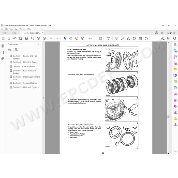Open the File menu
The image size is (178, 178).
(x=2, y=29)
